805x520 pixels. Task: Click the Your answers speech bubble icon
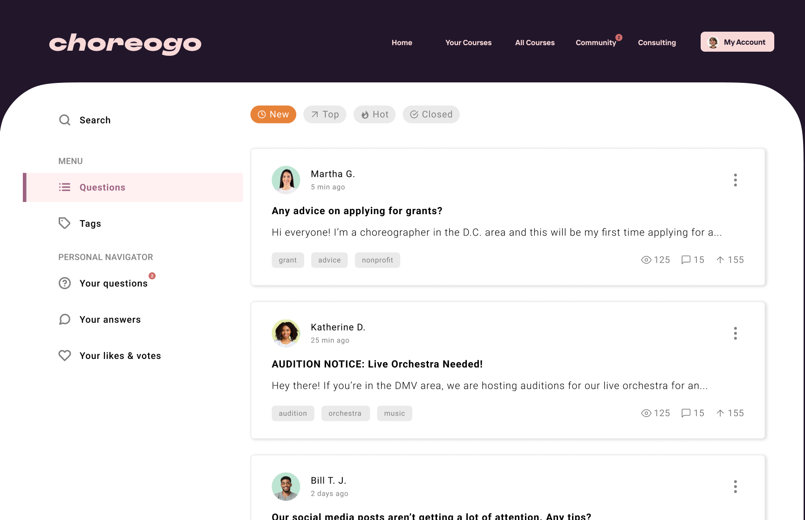[65, 319]
